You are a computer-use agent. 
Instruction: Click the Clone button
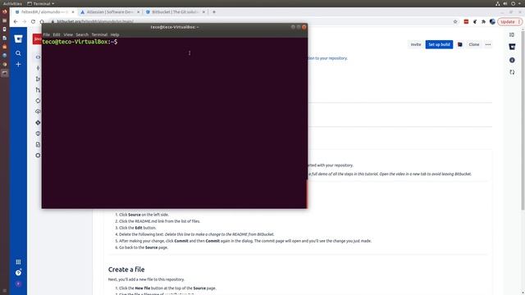(474, 44)
